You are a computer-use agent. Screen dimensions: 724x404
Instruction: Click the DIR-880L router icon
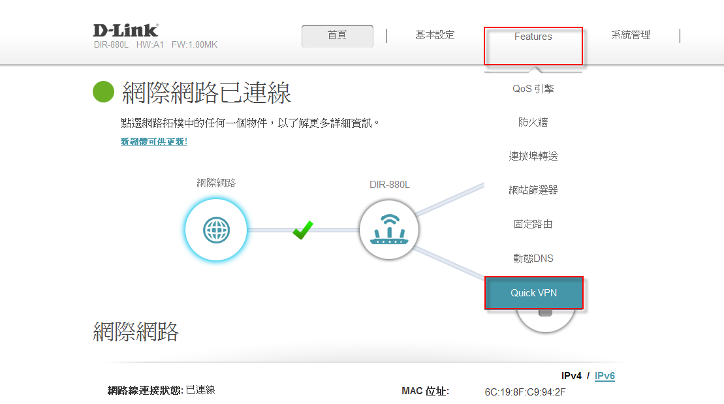tap(389, 230)
